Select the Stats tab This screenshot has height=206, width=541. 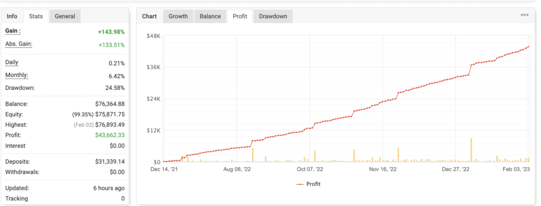[36, 16]
